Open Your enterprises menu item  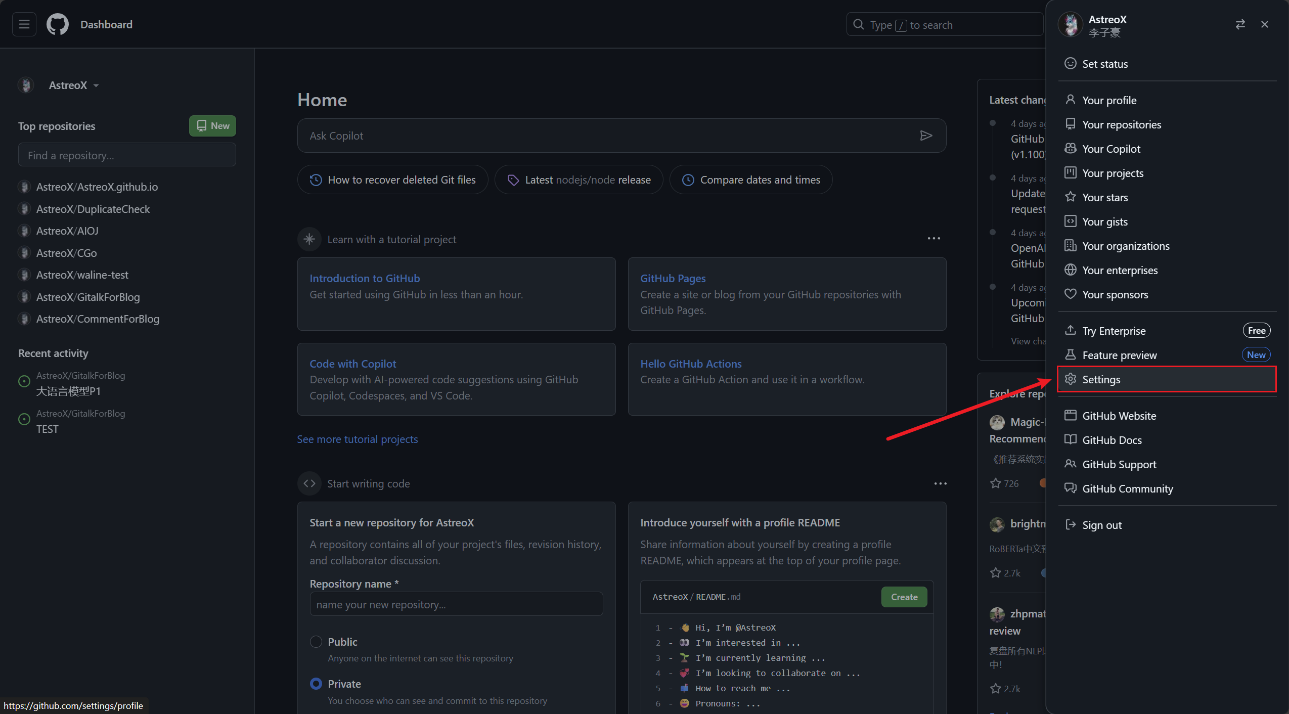1167,270
